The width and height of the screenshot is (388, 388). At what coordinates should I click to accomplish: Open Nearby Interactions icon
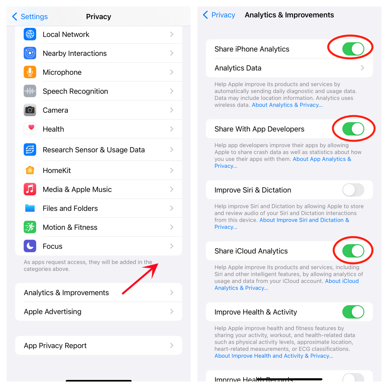coord(30,53)
